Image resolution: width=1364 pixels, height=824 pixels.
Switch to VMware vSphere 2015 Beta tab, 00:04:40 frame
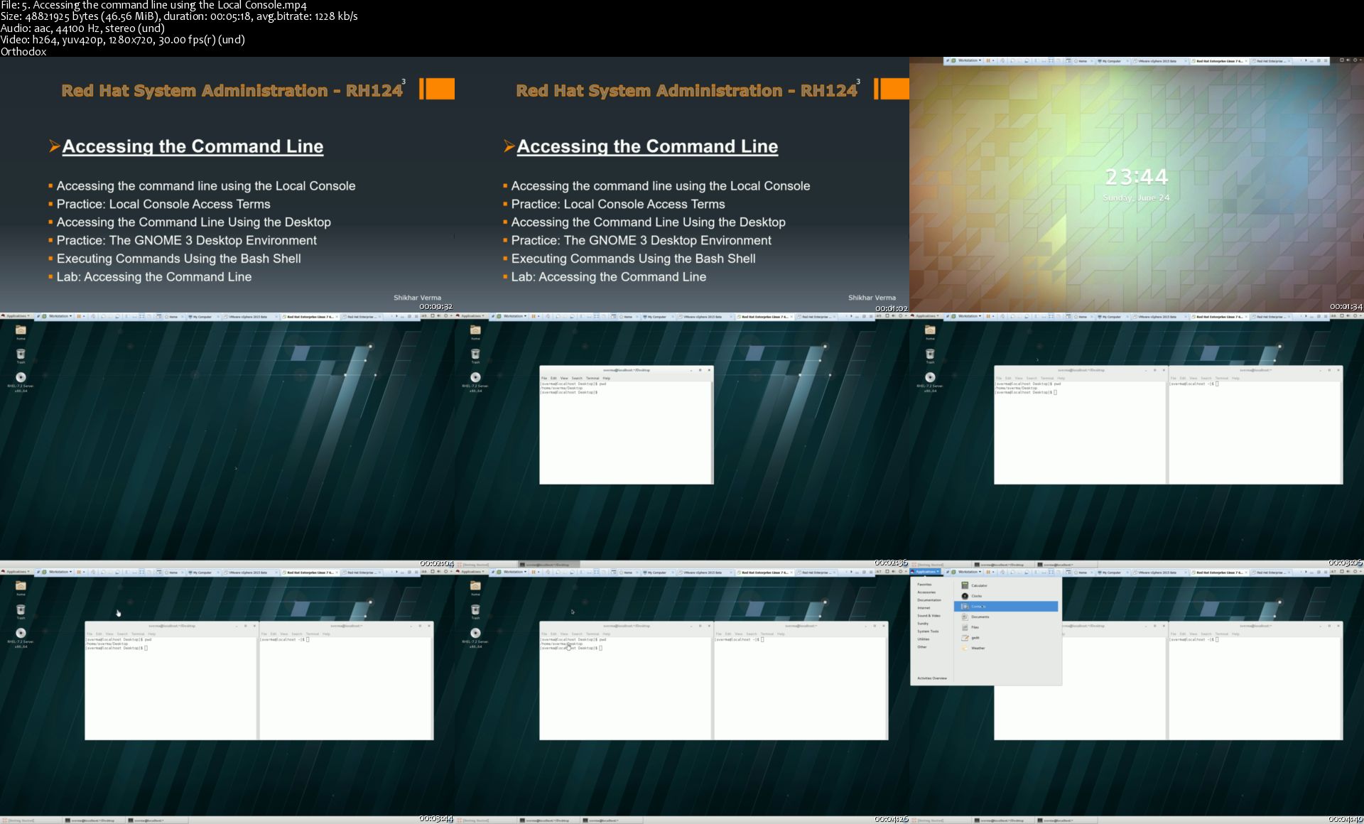click(1159, 573)
